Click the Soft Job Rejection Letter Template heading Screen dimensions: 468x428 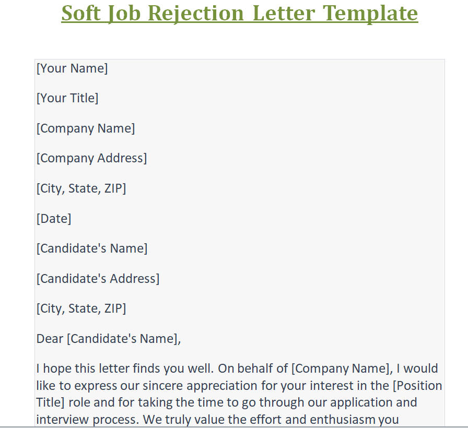point(239,13)
